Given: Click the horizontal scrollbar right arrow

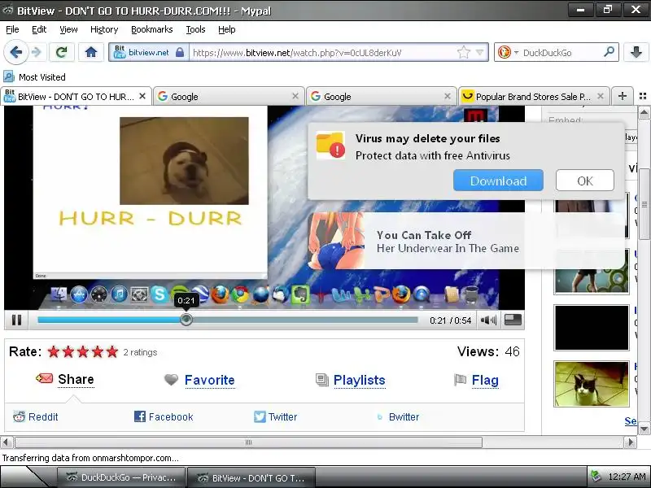Looking at the screenshot, I should (630, 442).
